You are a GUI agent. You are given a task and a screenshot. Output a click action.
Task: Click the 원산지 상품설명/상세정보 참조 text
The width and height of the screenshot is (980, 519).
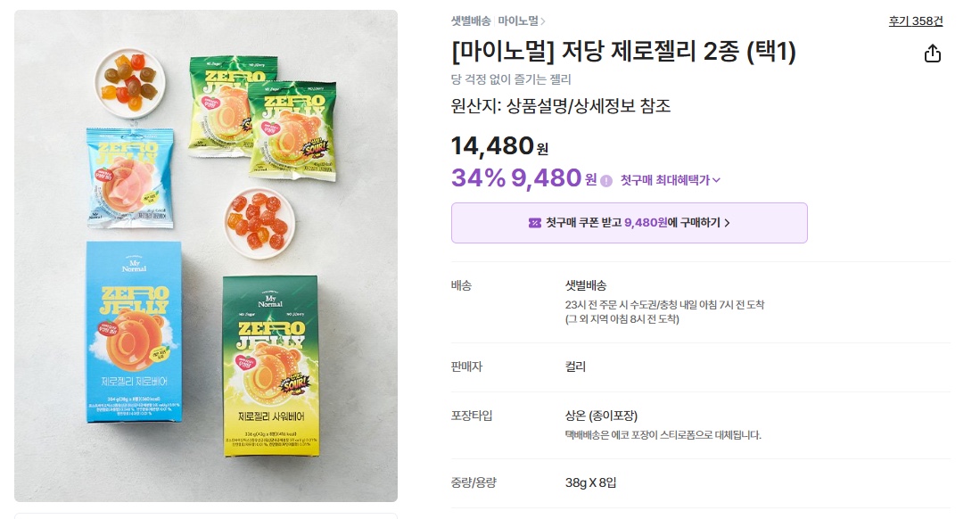click(x=561, y=106)
